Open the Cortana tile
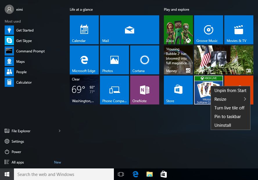Screen dimensions: 258x180 pyautogui.click(x=145, y=60)
